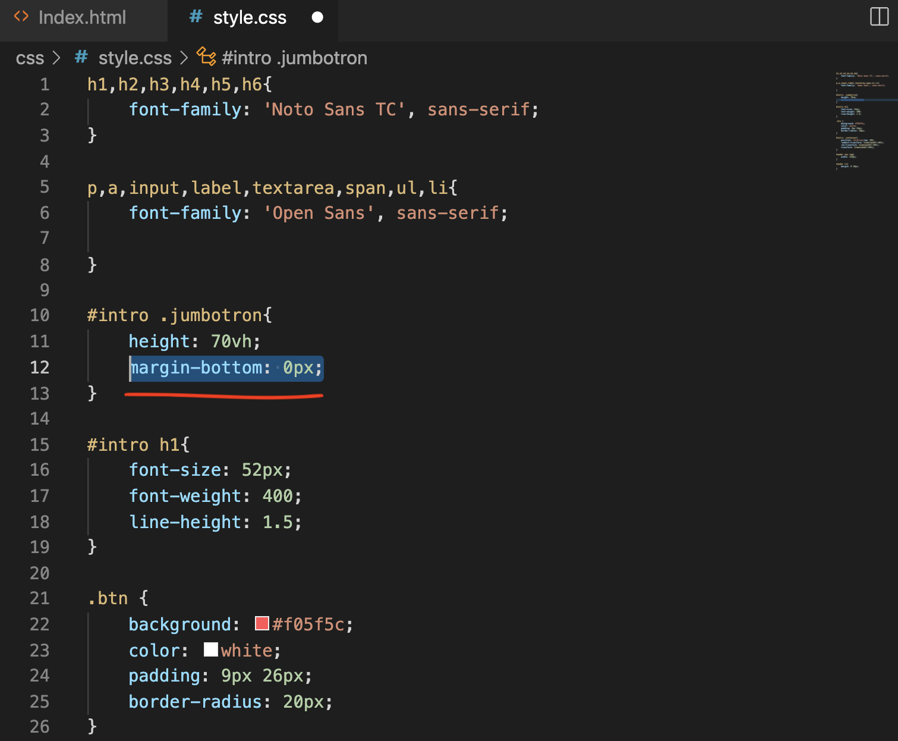Click line number 21 in the gutter

(40, 598)
